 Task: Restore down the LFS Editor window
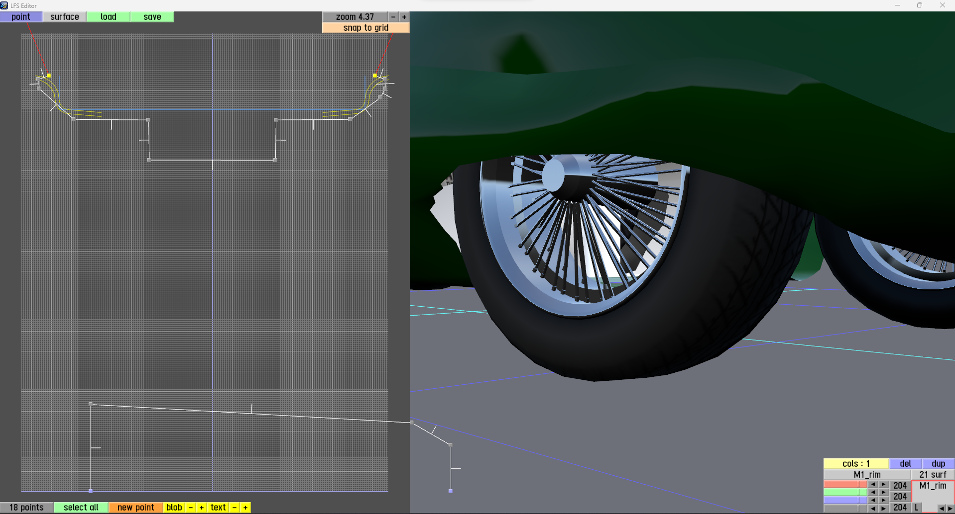tap(920, 5)
